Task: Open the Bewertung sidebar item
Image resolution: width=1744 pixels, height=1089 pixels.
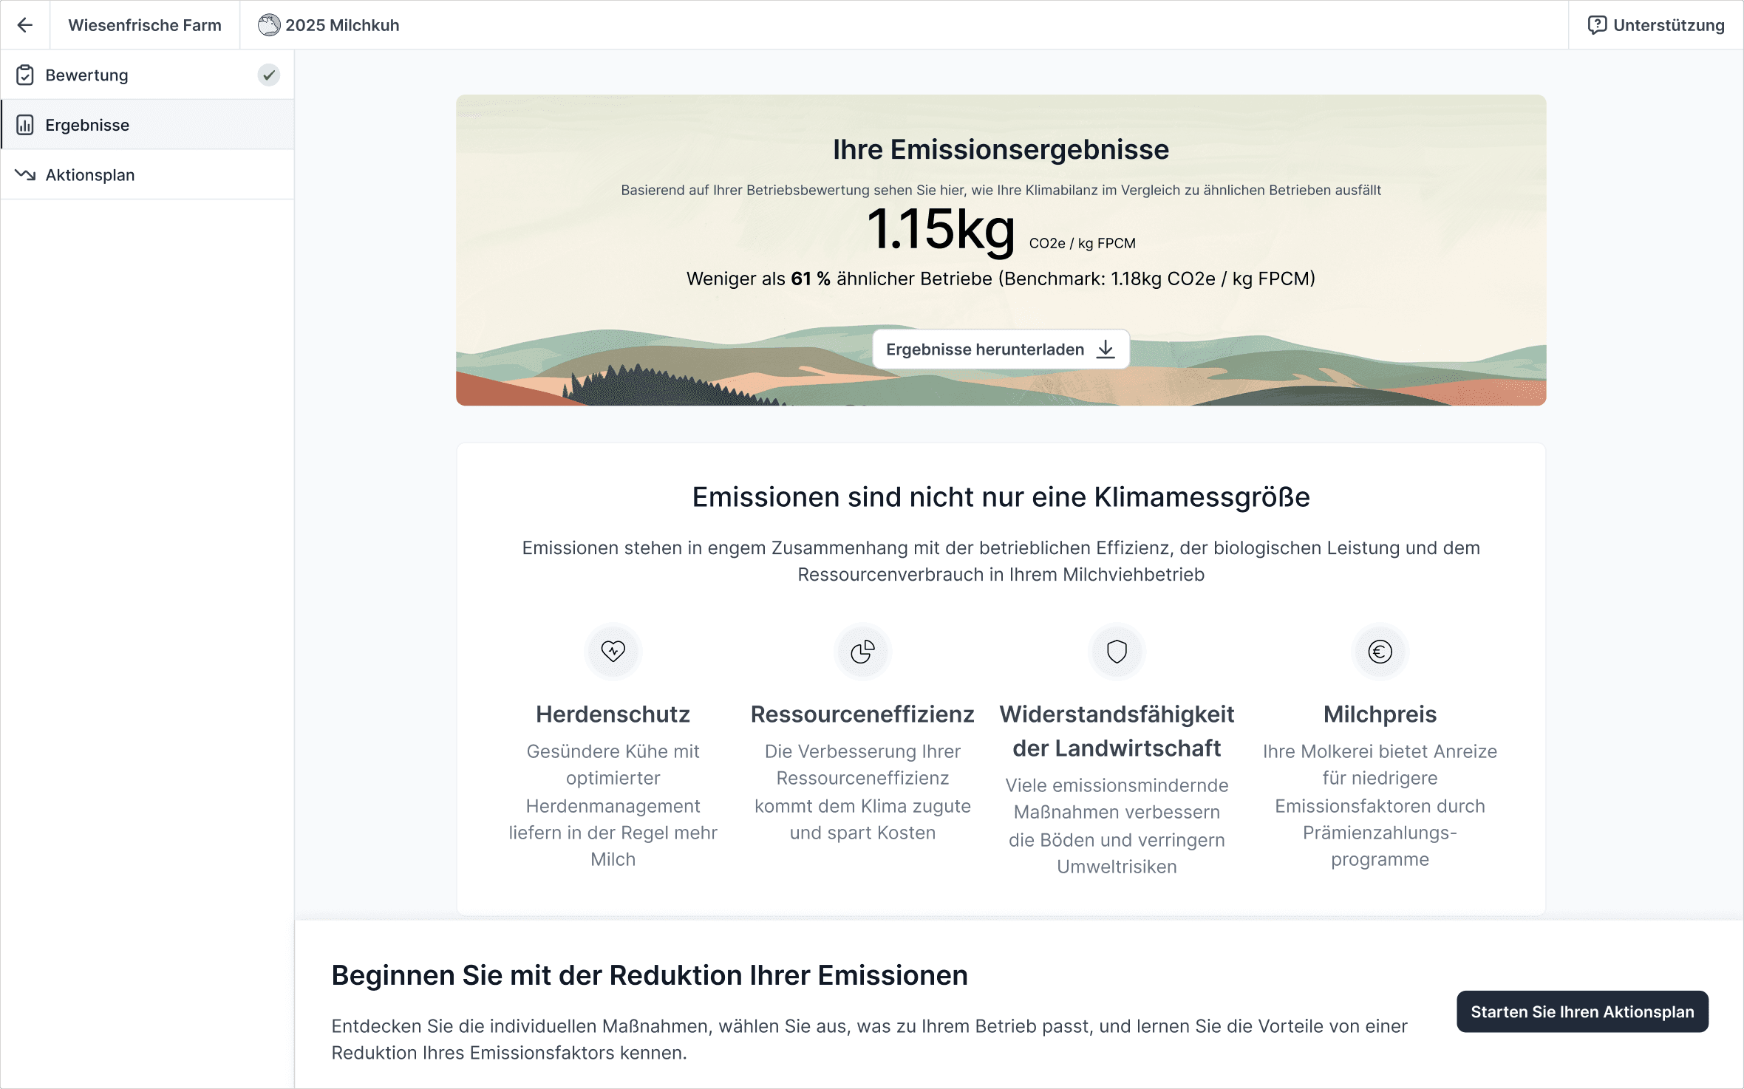Action: pos(87,75)
